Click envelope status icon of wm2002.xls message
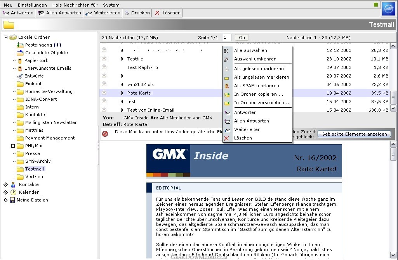398x260 pixels. [104, 84]
